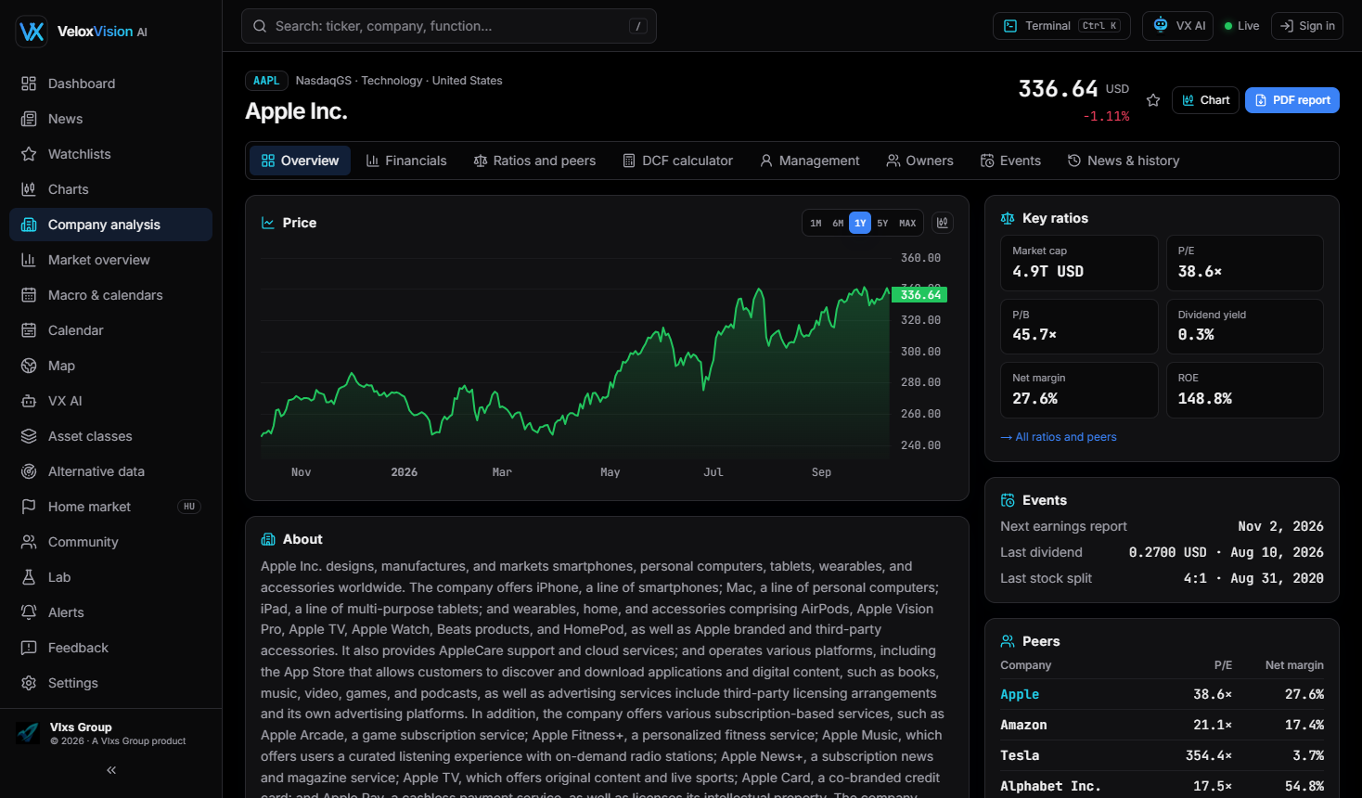Switch to Ratios and peers tab
1362x798 pixels.
(x=534, y=161)
